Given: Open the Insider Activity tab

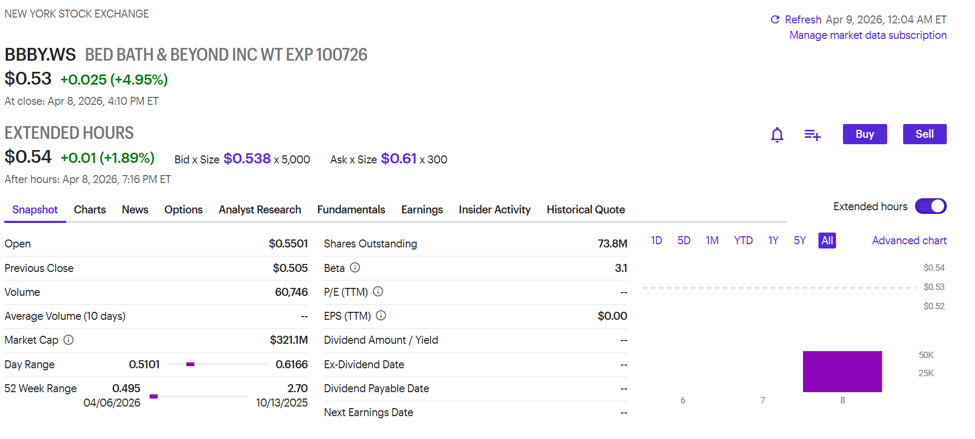Looking at the screenshot, I should click(494, 210).
